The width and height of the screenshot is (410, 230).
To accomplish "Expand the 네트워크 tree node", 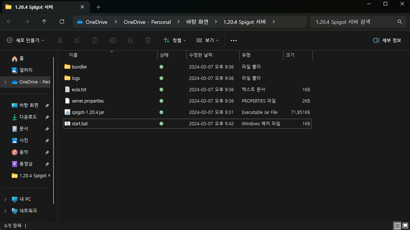I will [5, 211].
